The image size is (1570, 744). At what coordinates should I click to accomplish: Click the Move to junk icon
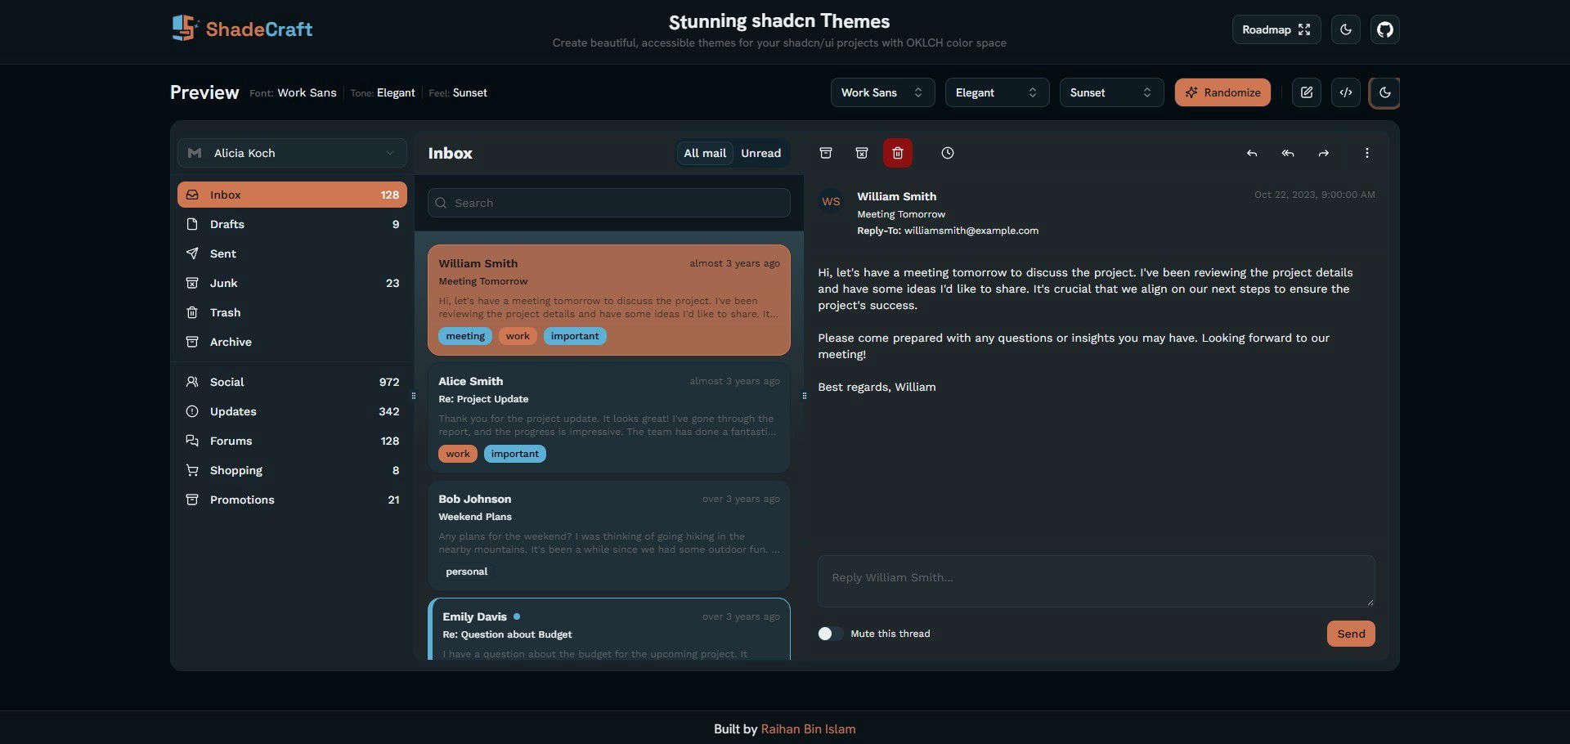tap(862, 153)
